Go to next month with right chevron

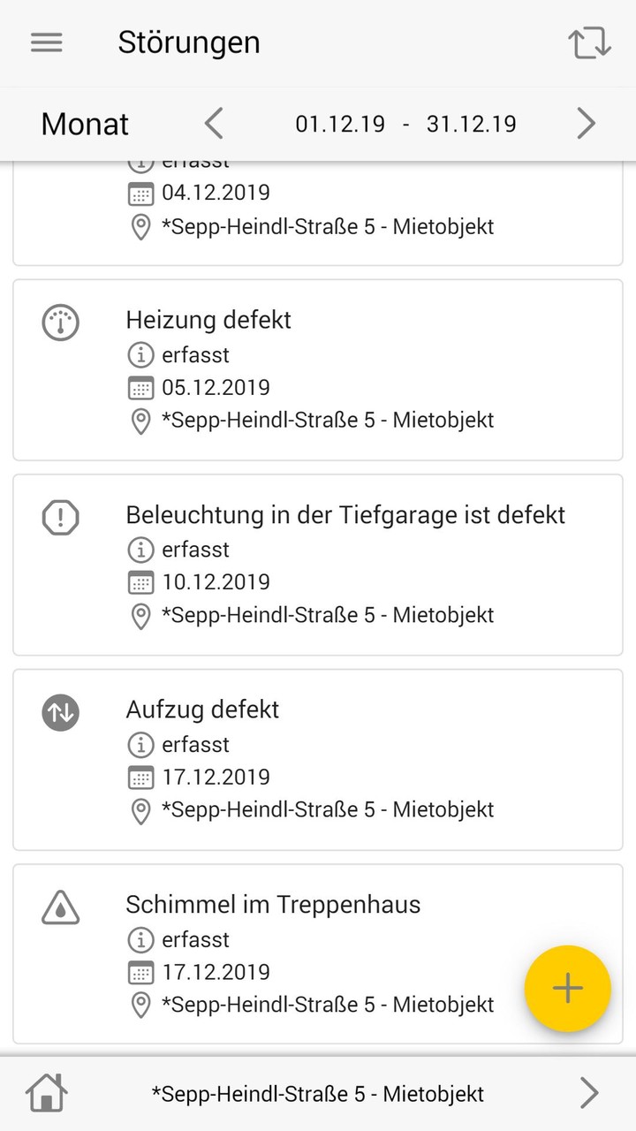point(586,124)
